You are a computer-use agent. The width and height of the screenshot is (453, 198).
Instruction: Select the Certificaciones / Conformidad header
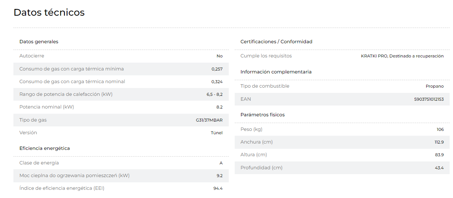(x=276, y=41)
